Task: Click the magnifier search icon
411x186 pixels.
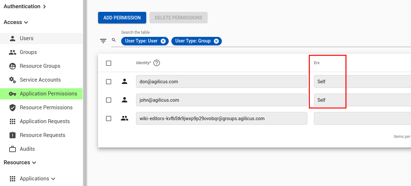Action: [114, 40]
